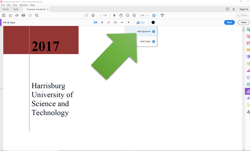Screen dimensions: 250x151
Task: Click the read mode icon in toolbar
Action: tap(162, 15)
